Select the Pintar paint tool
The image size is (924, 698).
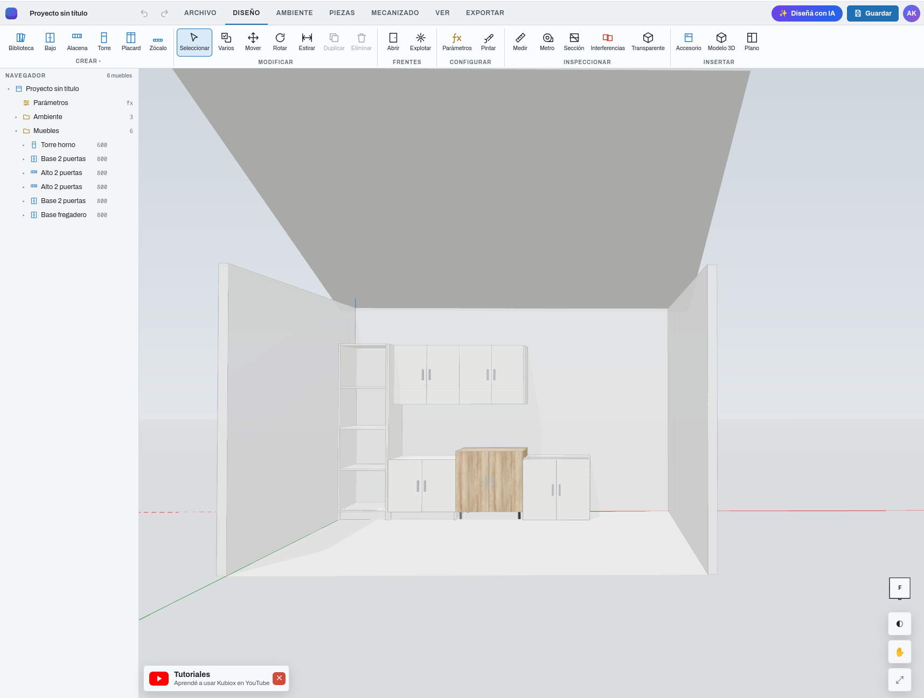coord(489,42)
